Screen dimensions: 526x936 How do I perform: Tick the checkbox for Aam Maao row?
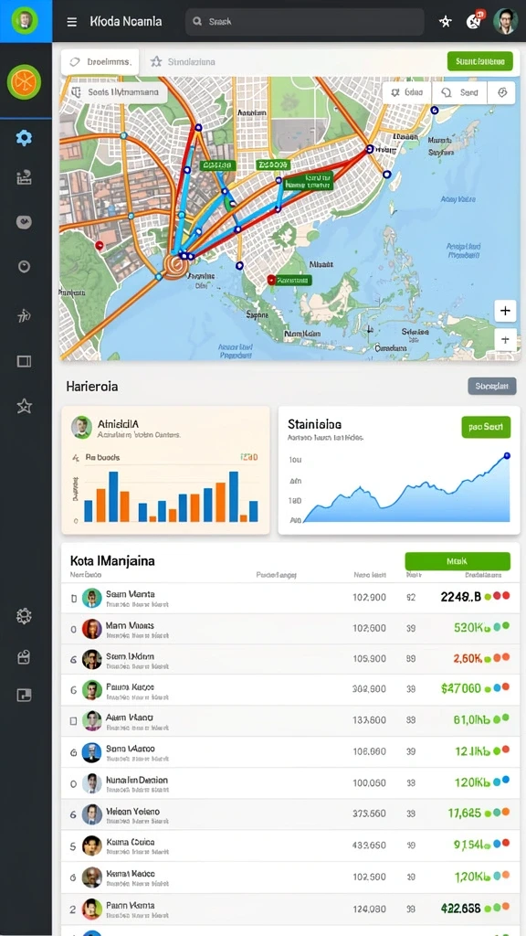point(73,721)
